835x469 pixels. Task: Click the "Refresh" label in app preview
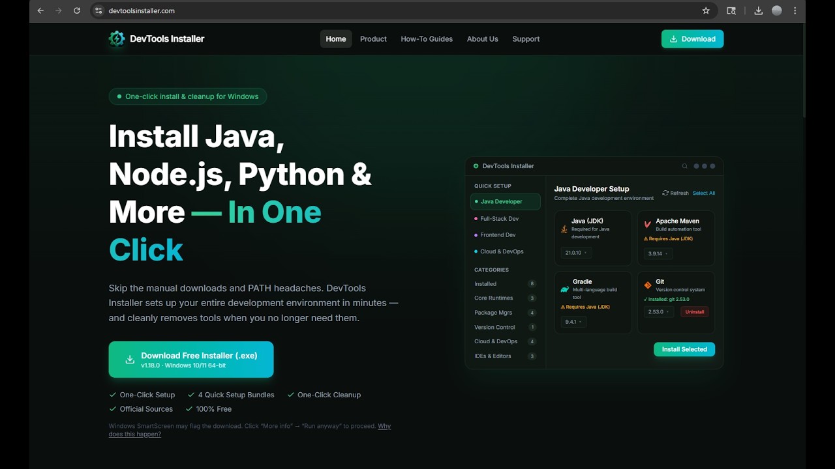click(x=679, y=193)
